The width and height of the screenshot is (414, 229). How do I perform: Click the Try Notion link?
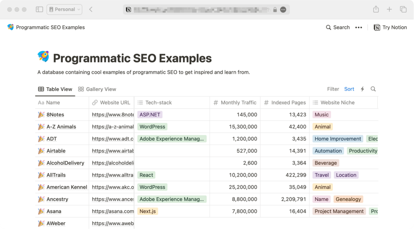pyautogui.click(x=390, y=28)
